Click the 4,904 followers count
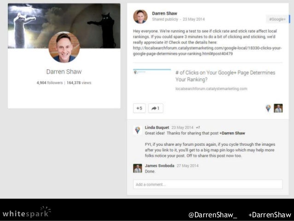The width and height of the screenshot is (294, 221). coord(50,83)
